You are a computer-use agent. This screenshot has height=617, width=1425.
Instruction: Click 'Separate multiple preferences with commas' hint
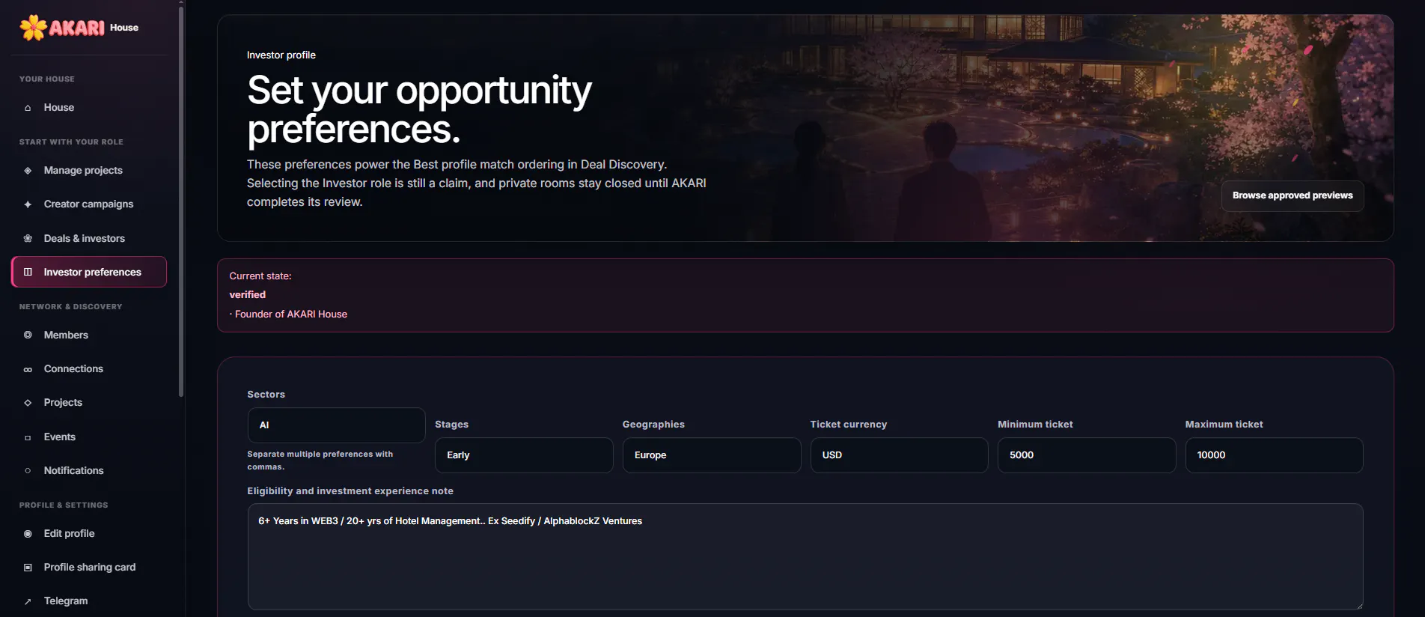(x=320, y=461)
